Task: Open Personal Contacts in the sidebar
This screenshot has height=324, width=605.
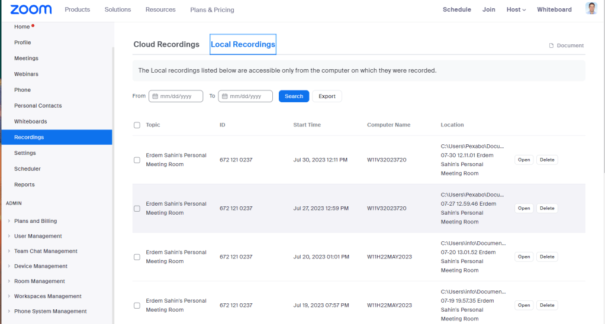Action: [x=38, y=106]
